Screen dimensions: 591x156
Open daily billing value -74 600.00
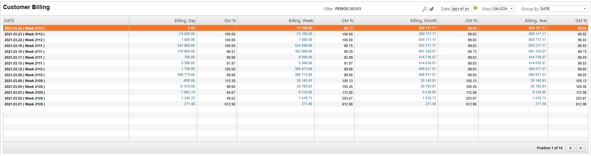coord(186,34)
